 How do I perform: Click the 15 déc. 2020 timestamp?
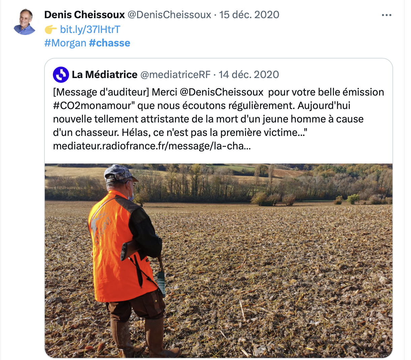click(x=249, y=15)
